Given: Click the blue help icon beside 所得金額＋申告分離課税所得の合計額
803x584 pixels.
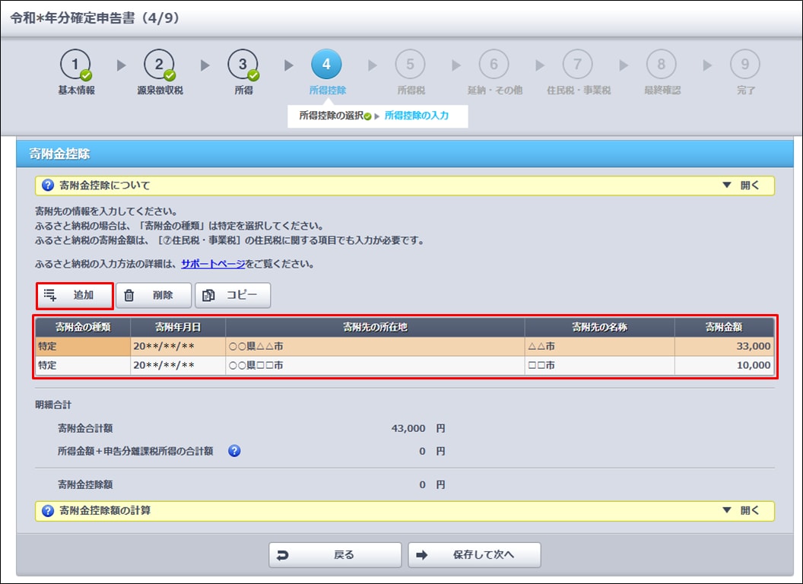Looking at the screenshot, I should click(x=234, y=451).
